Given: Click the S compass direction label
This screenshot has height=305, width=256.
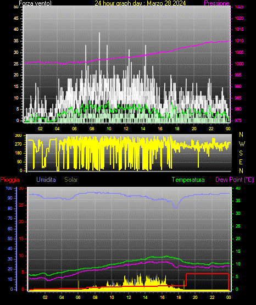Looking at the screenshot, I should click(241, 153).
